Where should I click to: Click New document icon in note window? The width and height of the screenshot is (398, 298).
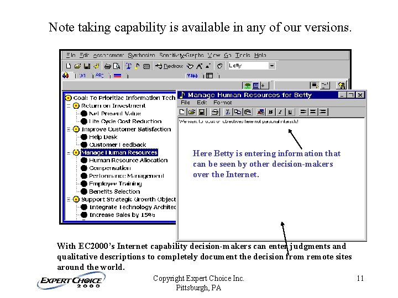tap(182, 111)
